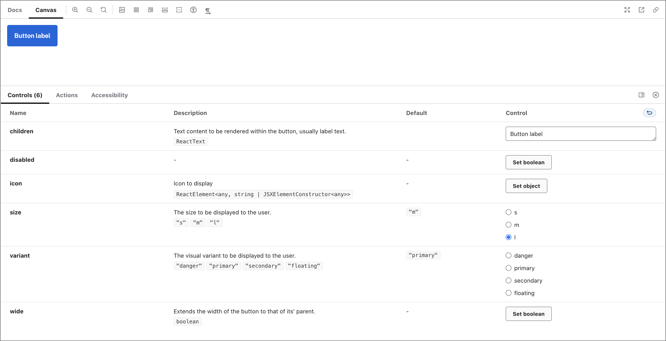This screenshot has width=666, height=341.
Task: Zoom out of the canvas
Action: click(x=89, y=10)
